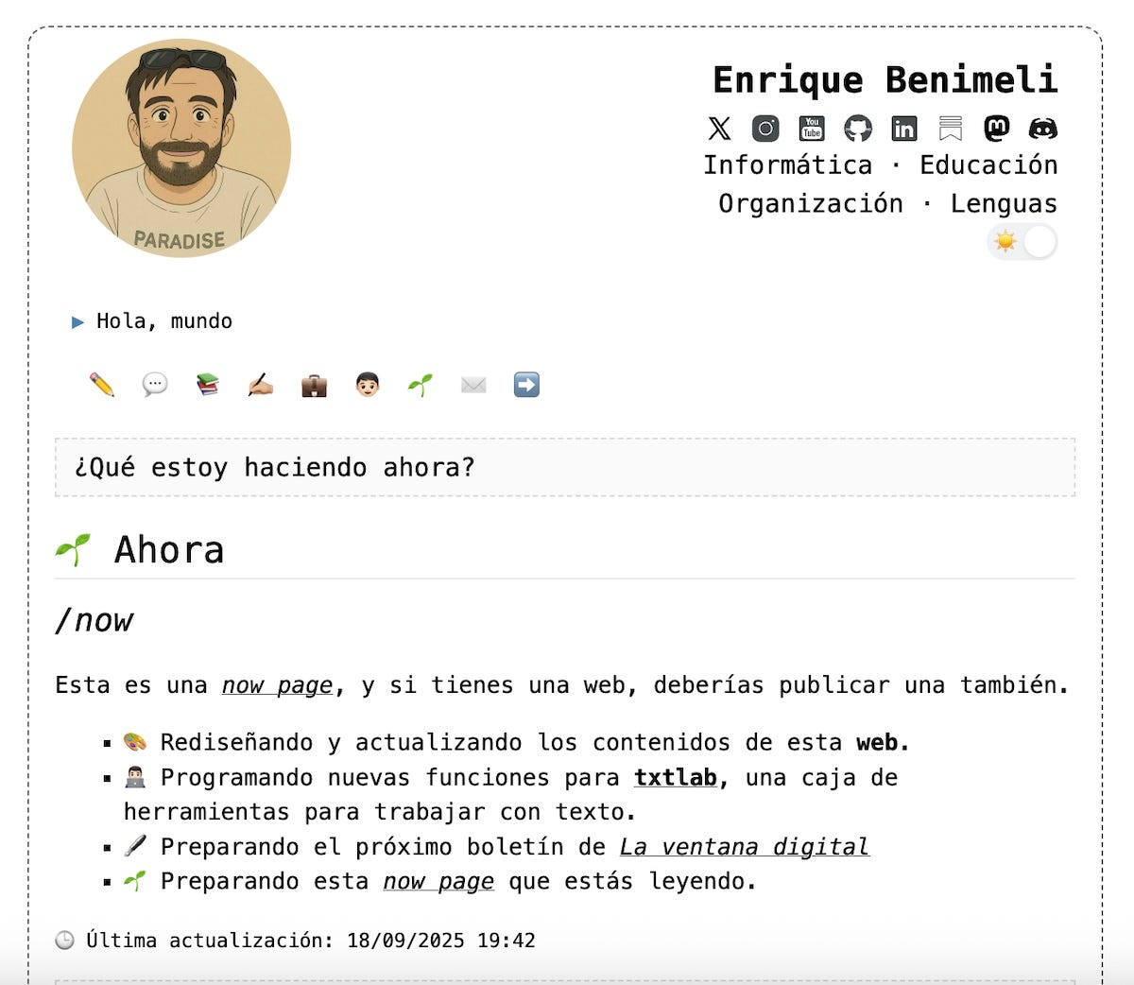
Task: Open 'now page' link in 'Preparando esta' bullet
Action: 438,881
